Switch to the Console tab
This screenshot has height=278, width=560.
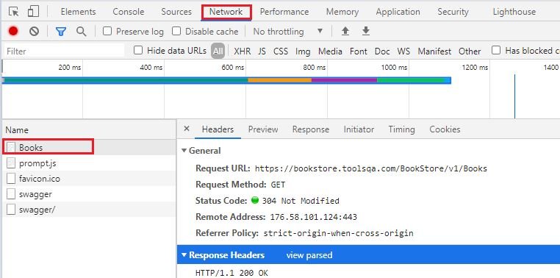click(128, 12)
